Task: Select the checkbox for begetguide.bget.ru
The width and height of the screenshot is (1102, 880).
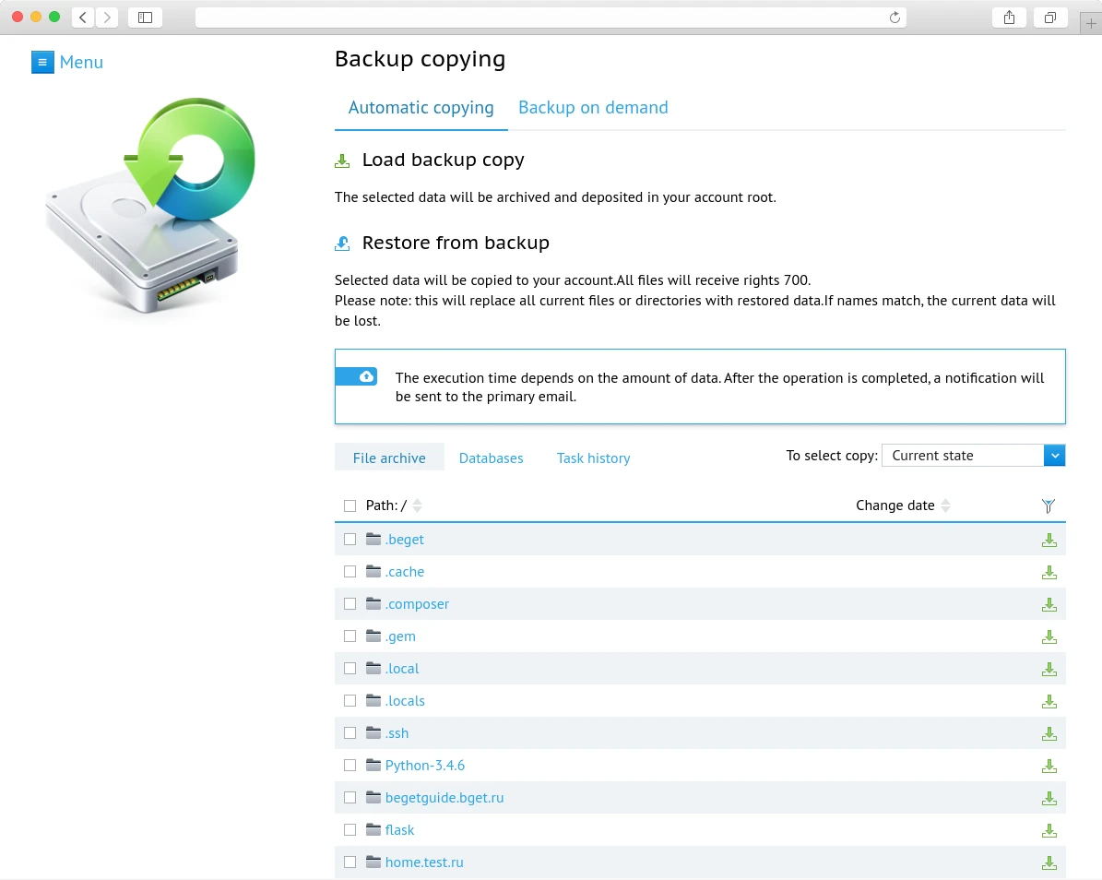Action: pyautogui.click(x=350, y=797)
